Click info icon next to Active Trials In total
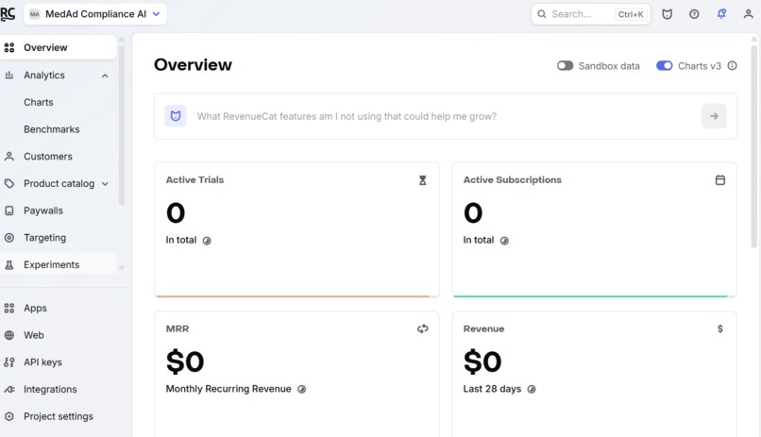 pyautogui.click(x=207, y=241)
